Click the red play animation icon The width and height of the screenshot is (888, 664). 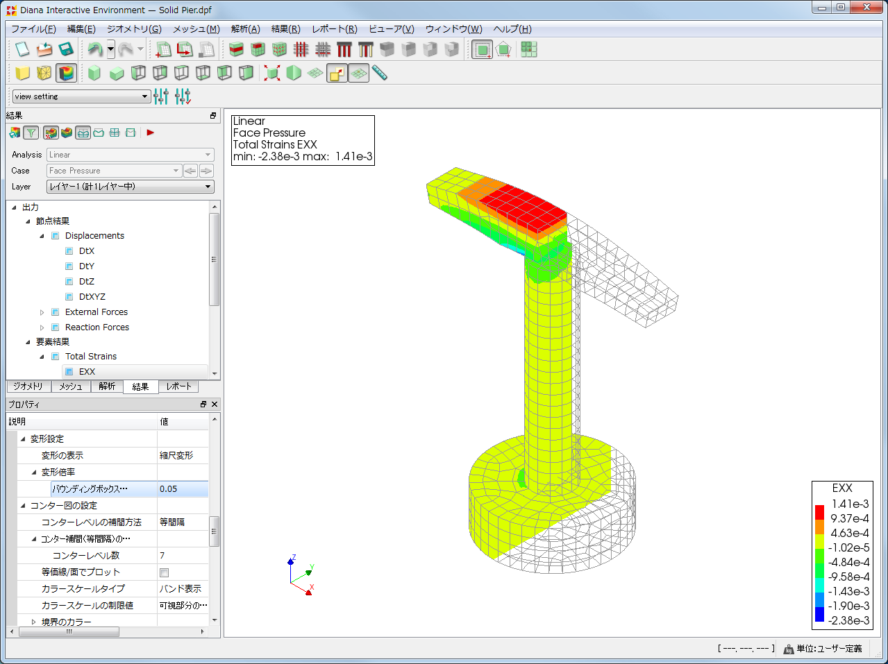pyautogui.click(x=151, y=133)
